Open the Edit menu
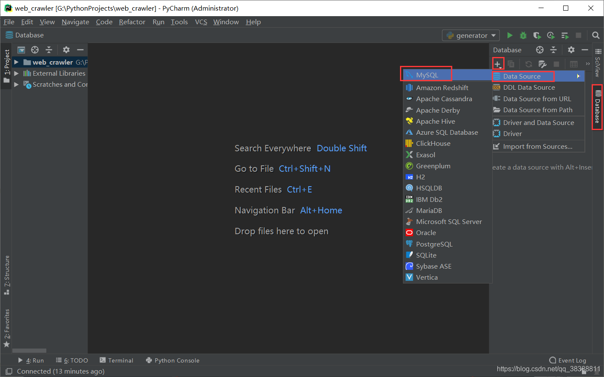Image resolution: width=604 pixels, height=377 pixels. [27, 22]
